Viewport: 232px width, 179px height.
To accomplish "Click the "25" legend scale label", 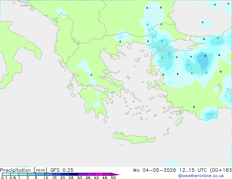I will pos(71,178).
